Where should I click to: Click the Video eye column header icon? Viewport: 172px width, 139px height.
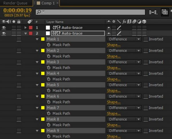click(x=3, y=21)
